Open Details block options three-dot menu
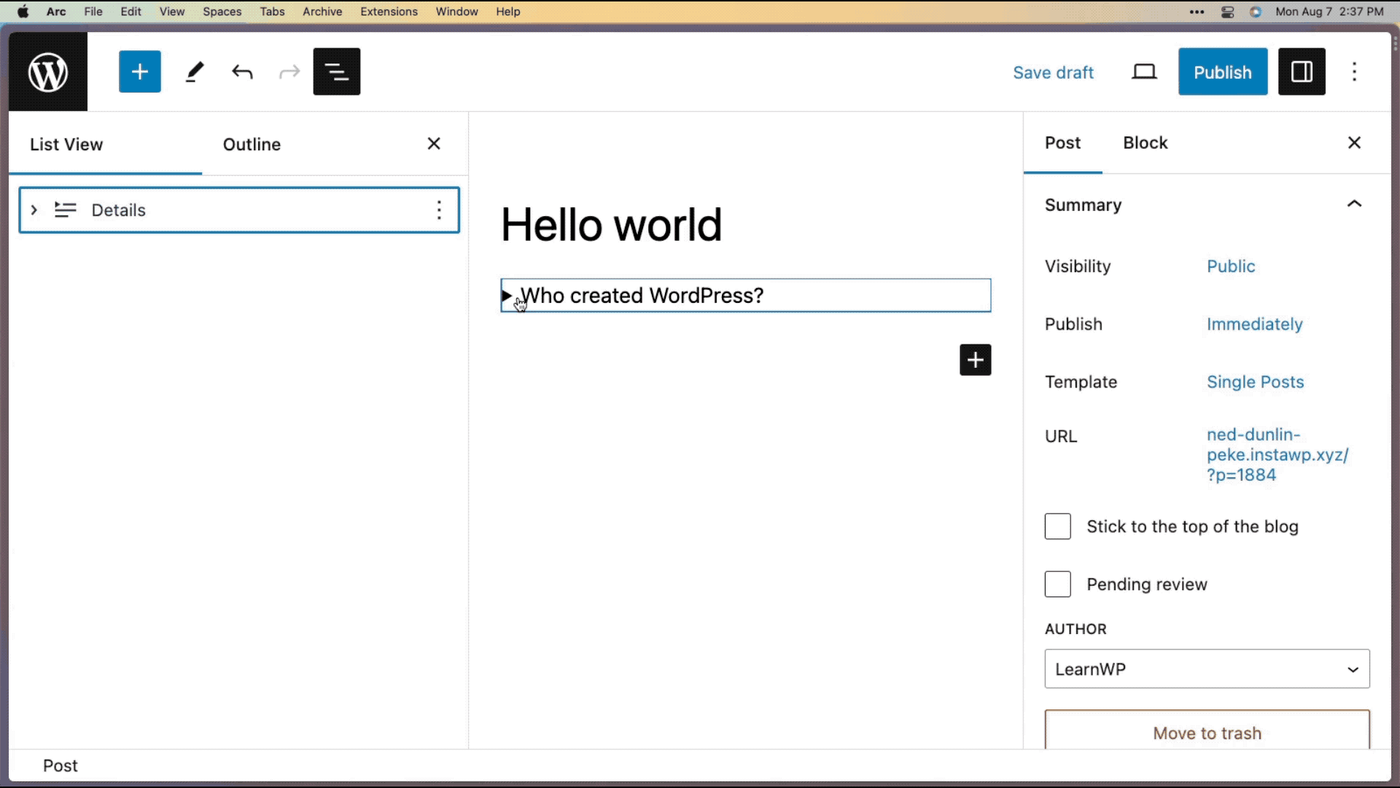1400x788 pixels. 439,210
